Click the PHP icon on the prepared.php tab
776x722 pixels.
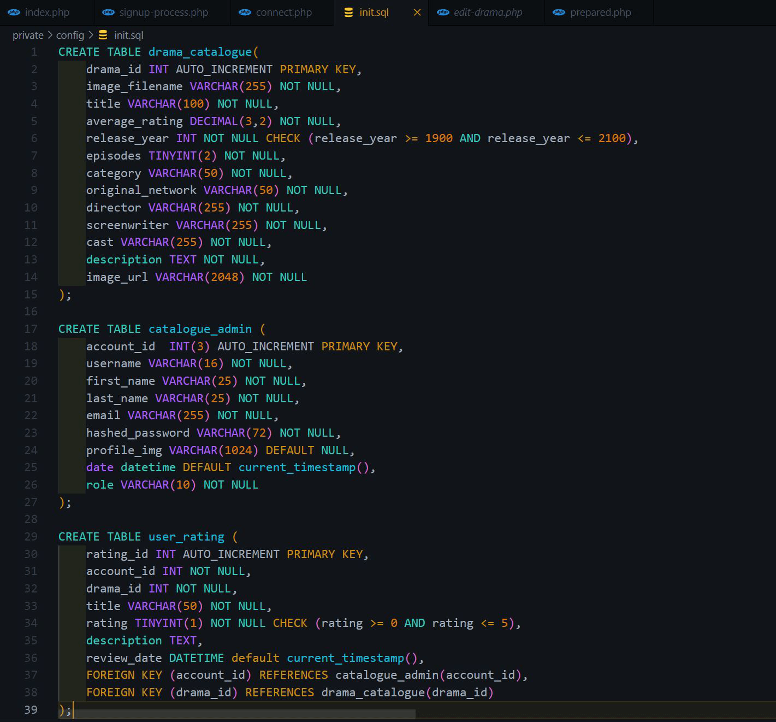point(559,12)
